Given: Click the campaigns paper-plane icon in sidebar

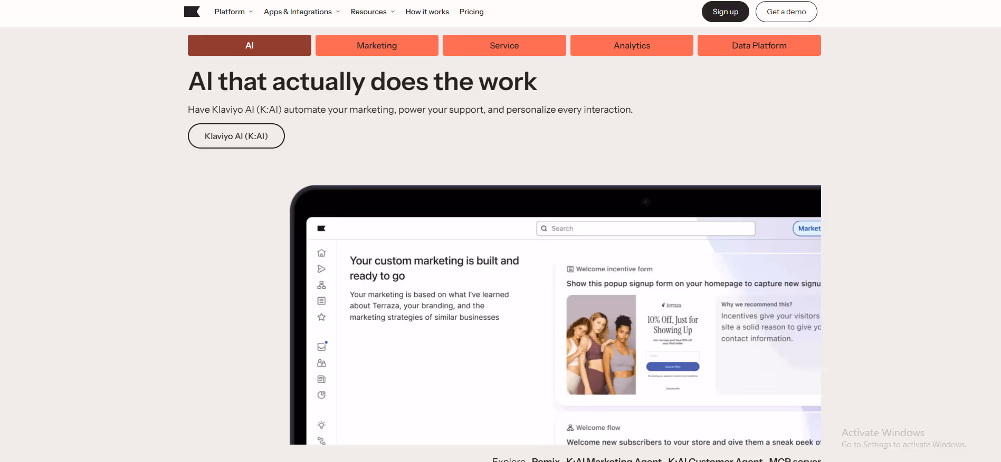Looking at the screenshot, I should click(x=321, y=269).
